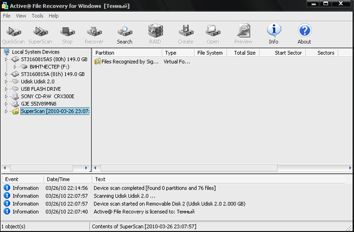This screenshot has width=354, height=232.
Task: Show Info for the selected item
Action: pyautogui.click(x=274, y=34)
